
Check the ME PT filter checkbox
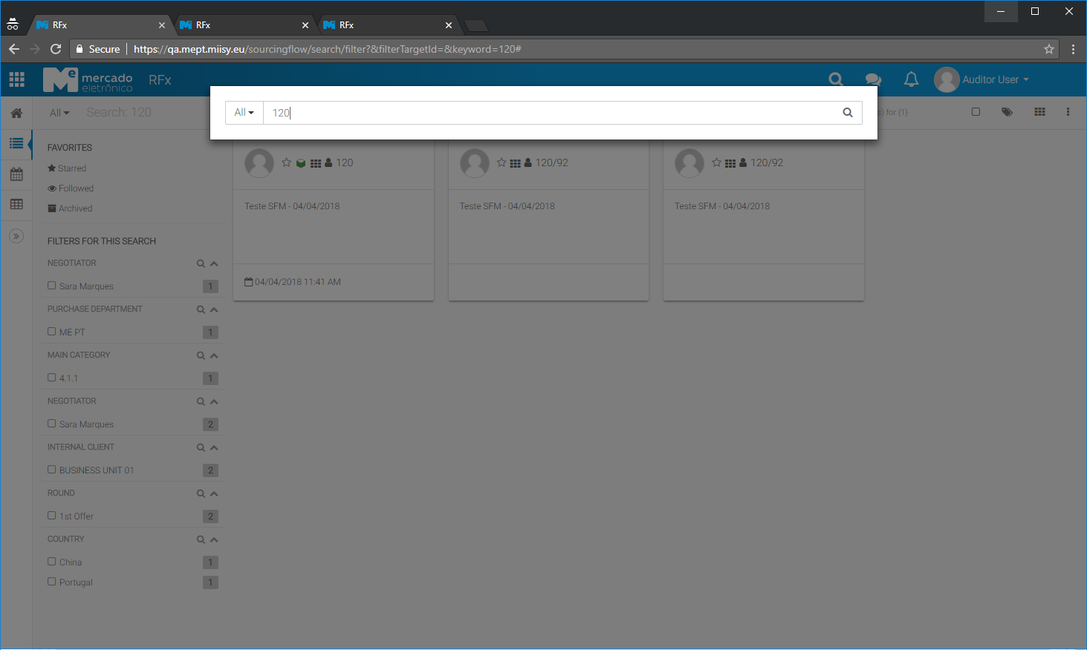52,332
